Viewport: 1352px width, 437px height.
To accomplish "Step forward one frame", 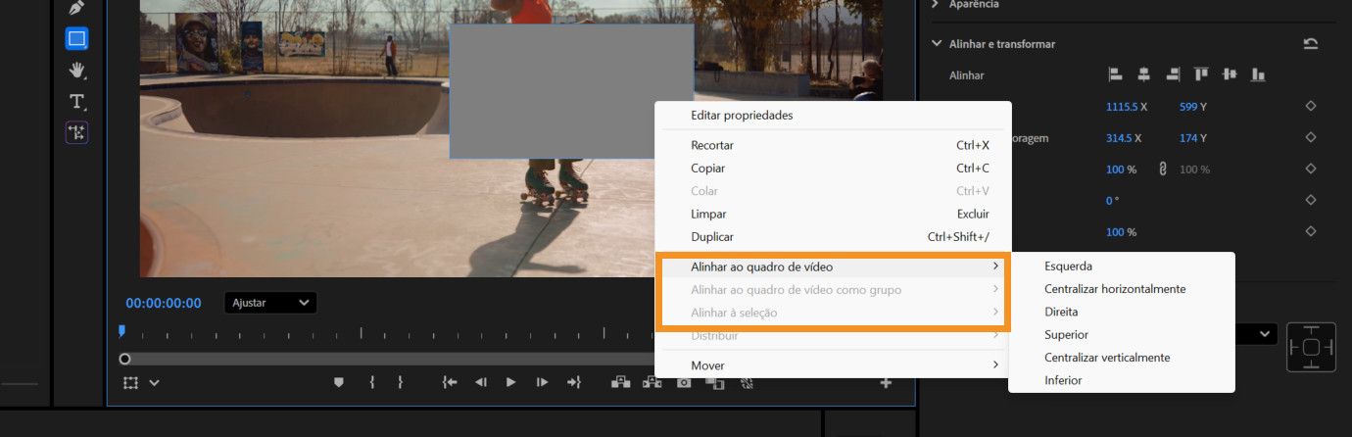I will 542,383.
